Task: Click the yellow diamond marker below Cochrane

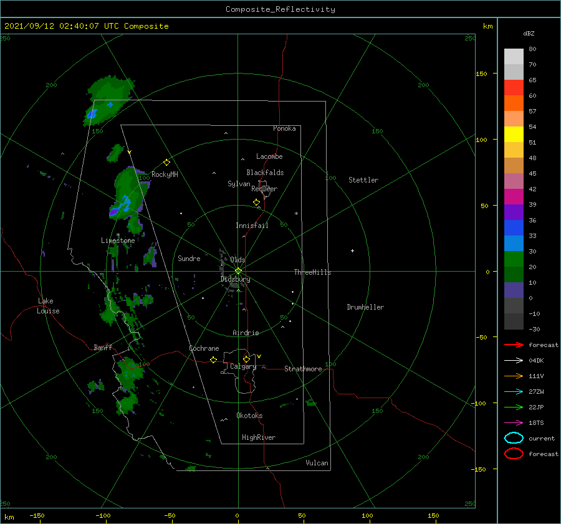Action: [213, 360]
